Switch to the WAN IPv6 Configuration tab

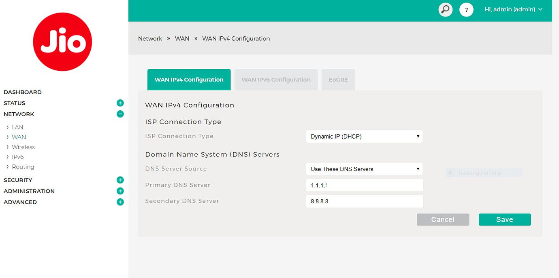[x=276, y=80]
